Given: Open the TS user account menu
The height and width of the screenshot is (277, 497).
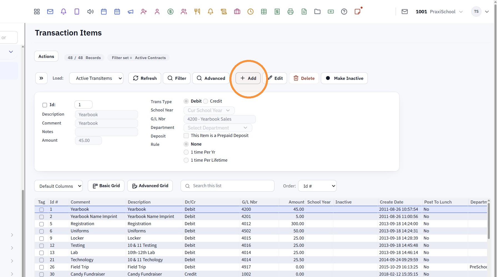Looking at the screenshot, I should pyautogui.click(x=480, y=12).
